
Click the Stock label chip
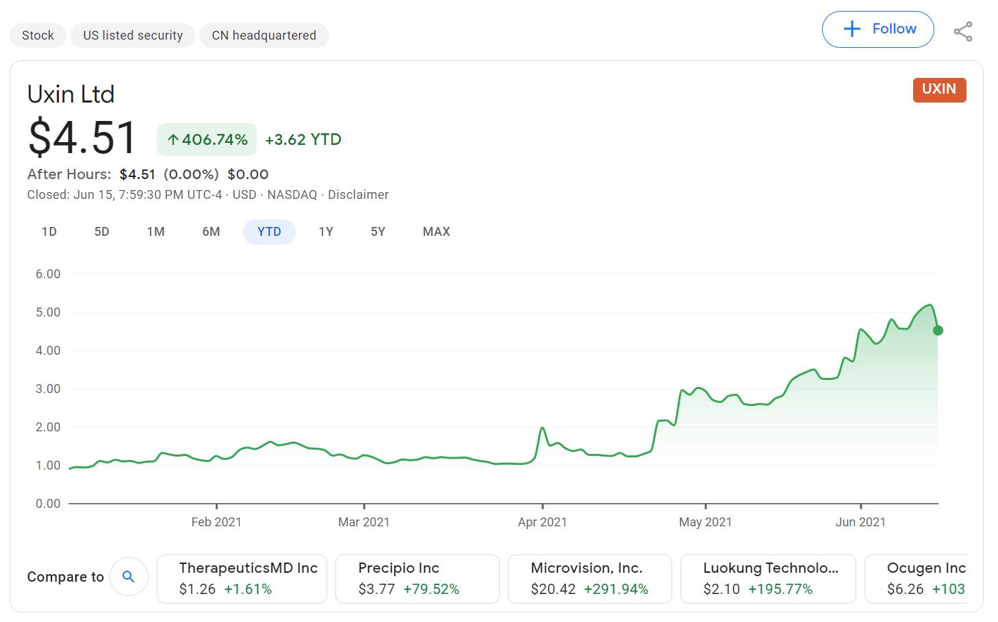click(38, 35)
